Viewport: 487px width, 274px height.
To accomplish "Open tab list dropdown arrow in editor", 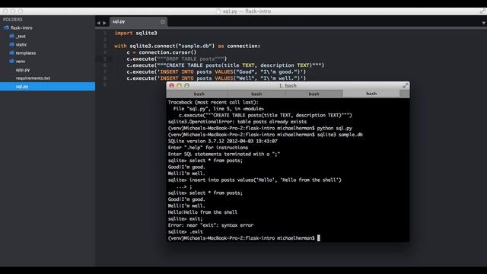I will click(x=484, y=23).
